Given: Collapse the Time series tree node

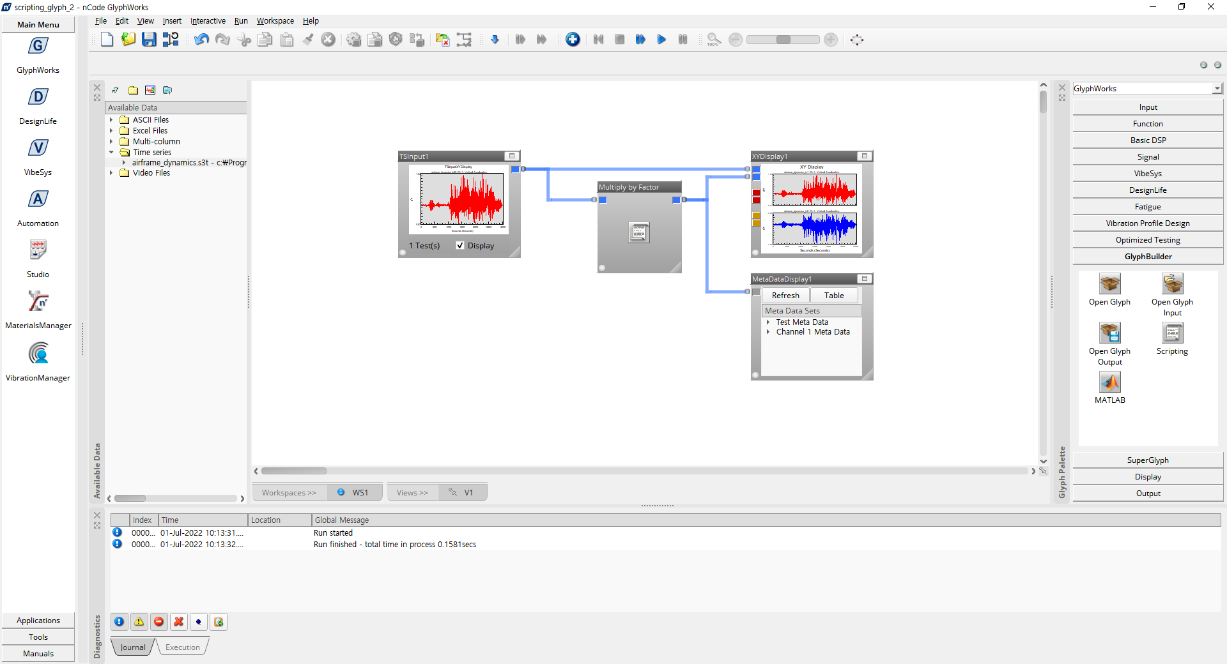Looking at the screenshot, I should pos(111,153).
